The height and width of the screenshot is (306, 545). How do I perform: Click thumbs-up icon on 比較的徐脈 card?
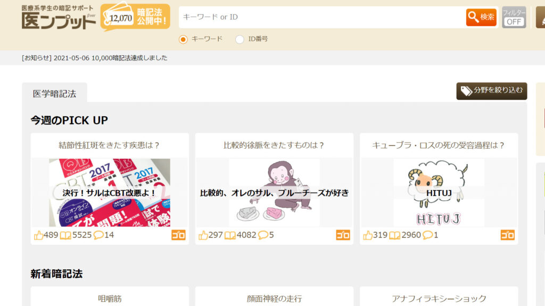203,235
